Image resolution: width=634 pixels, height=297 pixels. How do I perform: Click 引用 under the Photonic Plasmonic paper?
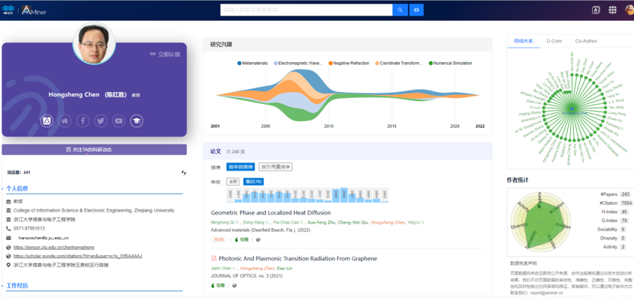coord(218,285)
